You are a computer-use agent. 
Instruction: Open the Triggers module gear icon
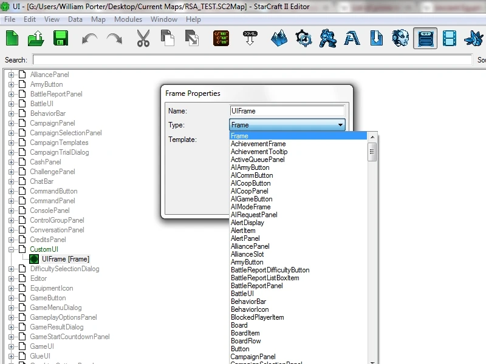(303, 38)
